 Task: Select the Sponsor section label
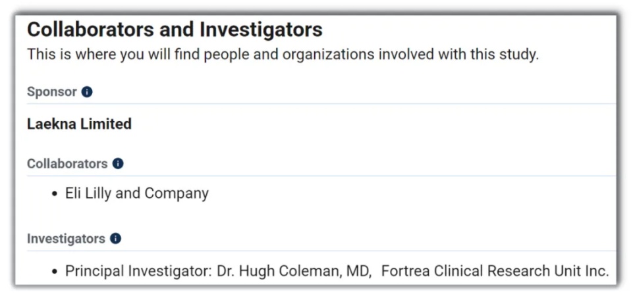click(52, 92)
